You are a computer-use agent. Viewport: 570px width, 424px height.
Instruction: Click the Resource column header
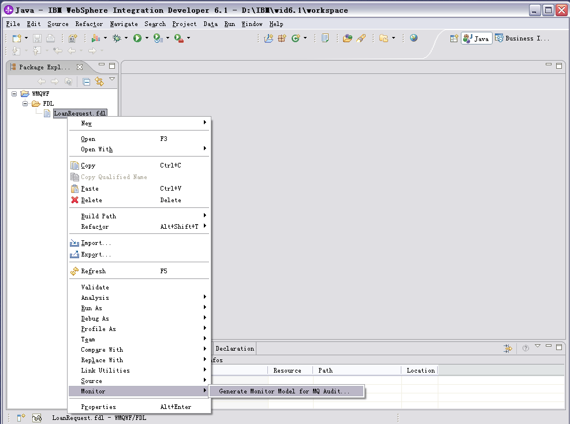click(290, 370)
